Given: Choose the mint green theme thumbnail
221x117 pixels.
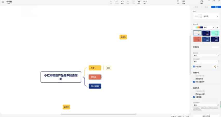Looking at the screenshot, I should pyautogui.click(x=215, y=33).
